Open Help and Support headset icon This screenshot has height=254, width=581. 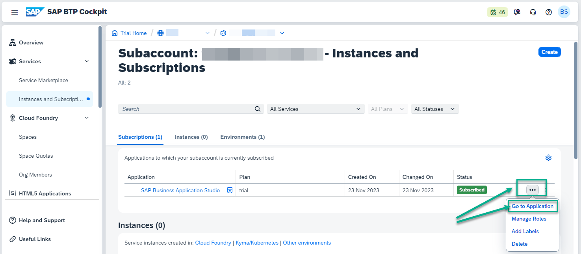533,12
